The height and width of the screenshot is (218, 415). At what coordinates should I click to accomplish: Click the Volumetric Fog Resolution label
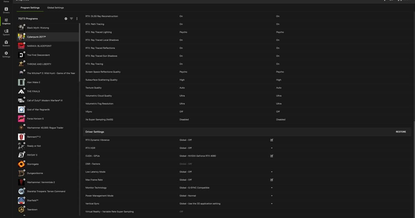(99, 104)
